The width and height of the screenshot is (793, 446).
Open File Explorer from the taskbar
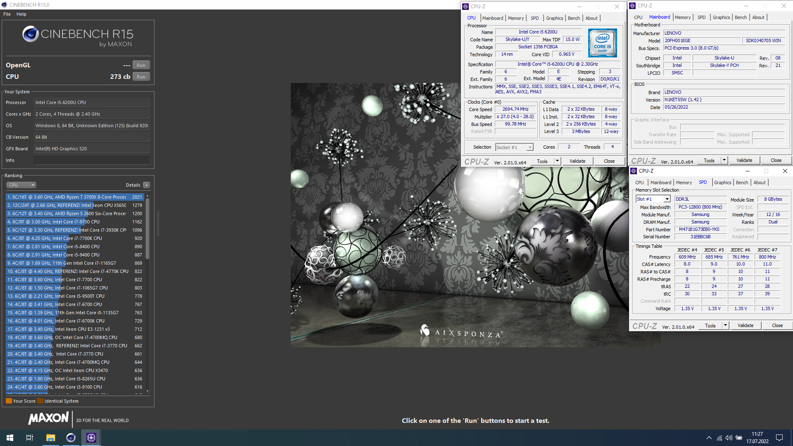pos(50,438)
